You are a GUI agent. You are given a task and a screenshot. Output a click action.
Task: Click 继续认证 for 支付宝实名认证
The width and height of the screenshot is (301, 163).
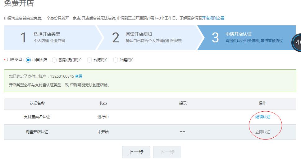pos(262,117)
